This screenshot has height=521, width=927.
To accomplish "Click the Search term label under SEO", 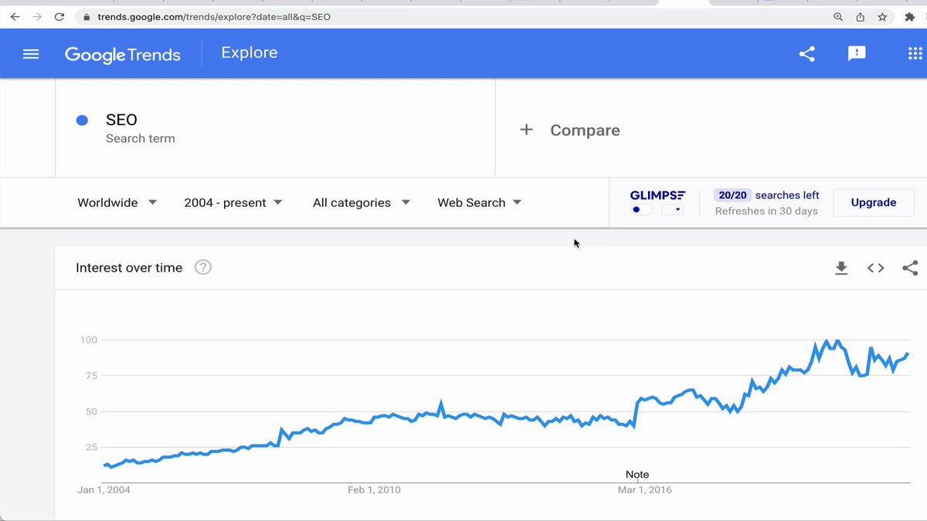I will pos(141,139).
